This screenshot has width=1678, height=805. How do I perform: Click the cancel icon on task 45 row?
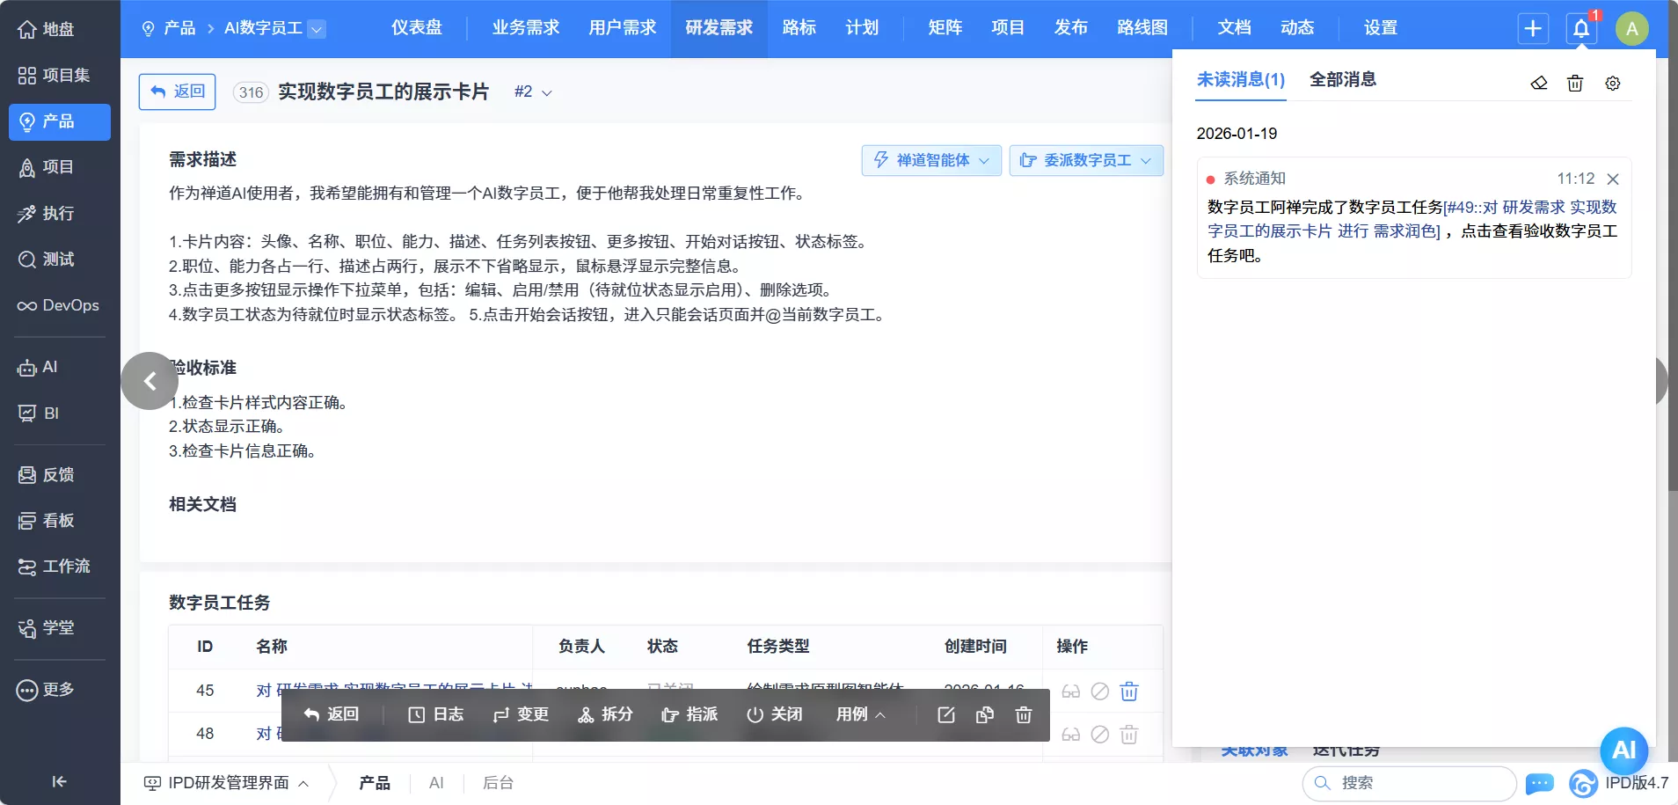click(1100, 692)
